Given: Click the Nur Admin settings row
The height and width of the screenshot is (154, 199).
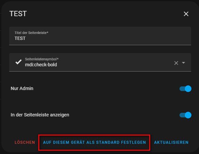Looking at the screenshot, I should click(99, 89).
